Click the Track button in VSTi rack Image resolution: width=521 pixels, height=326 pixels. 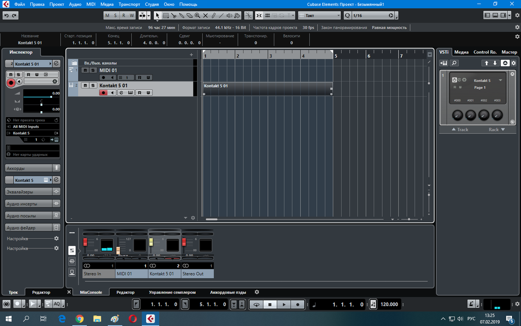pyautogui.click(x=460, y=130)
